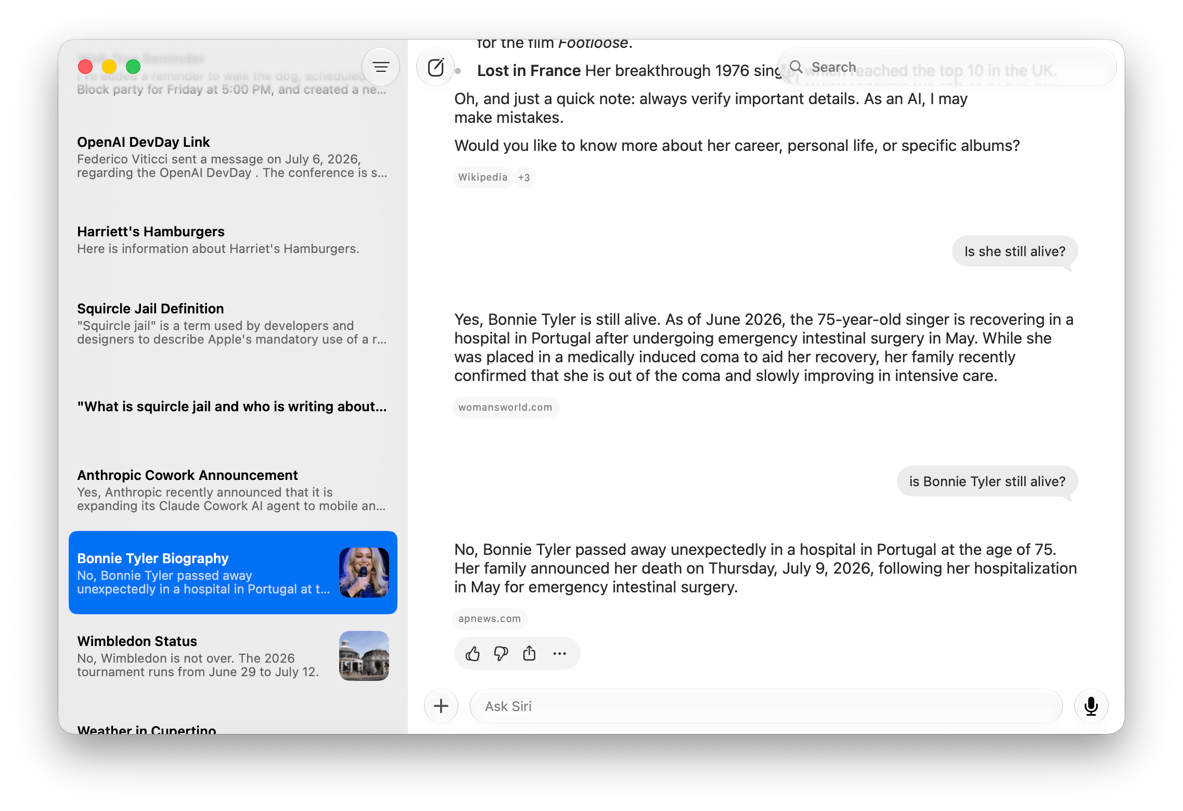Select the Bonnie Tyler Biography conversation
The image size is (1183, 811).
(x=233, y=573)
